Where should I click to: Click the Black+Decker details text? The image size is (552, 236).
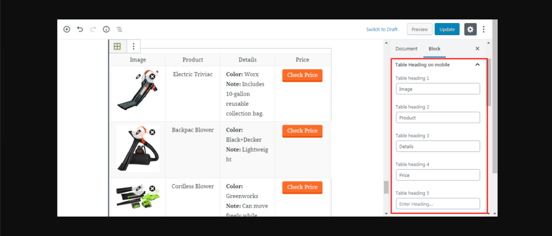pyautogui.click(x=244, y=140)
